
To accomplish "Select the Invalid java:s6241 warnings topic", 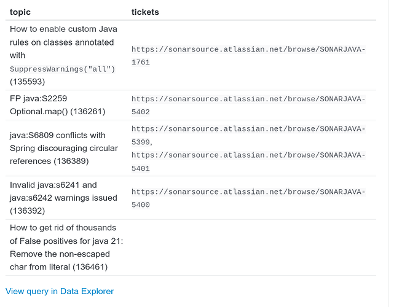I will [x=63, y=198].
